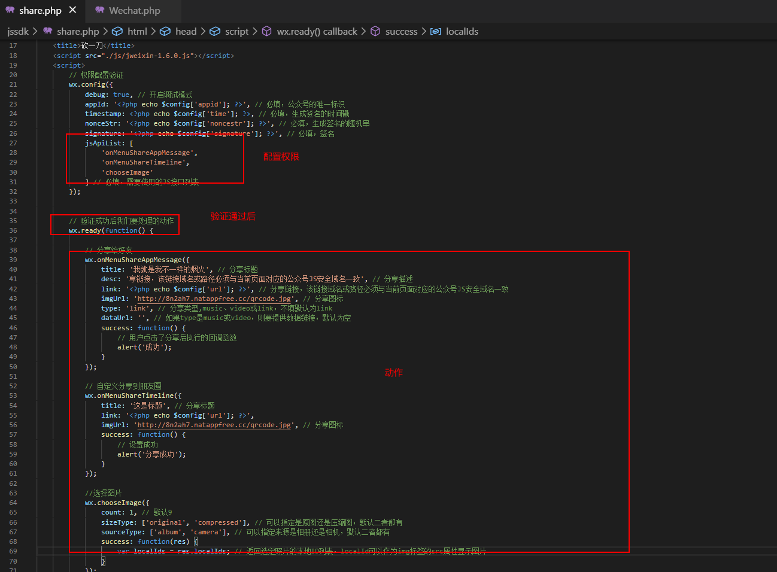The width and height of the screenshot is (777, 572).
Task: Close the share.php tab
Action: (x=72, y=10)
